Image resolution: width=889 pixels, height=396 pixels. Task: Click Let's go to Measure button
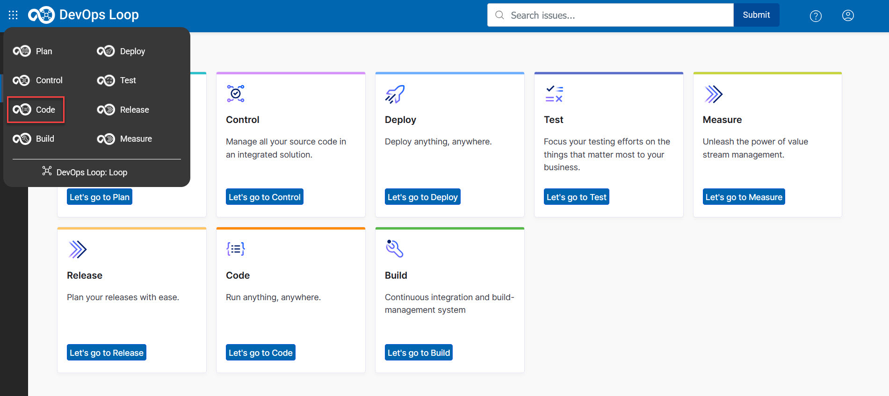744,197
